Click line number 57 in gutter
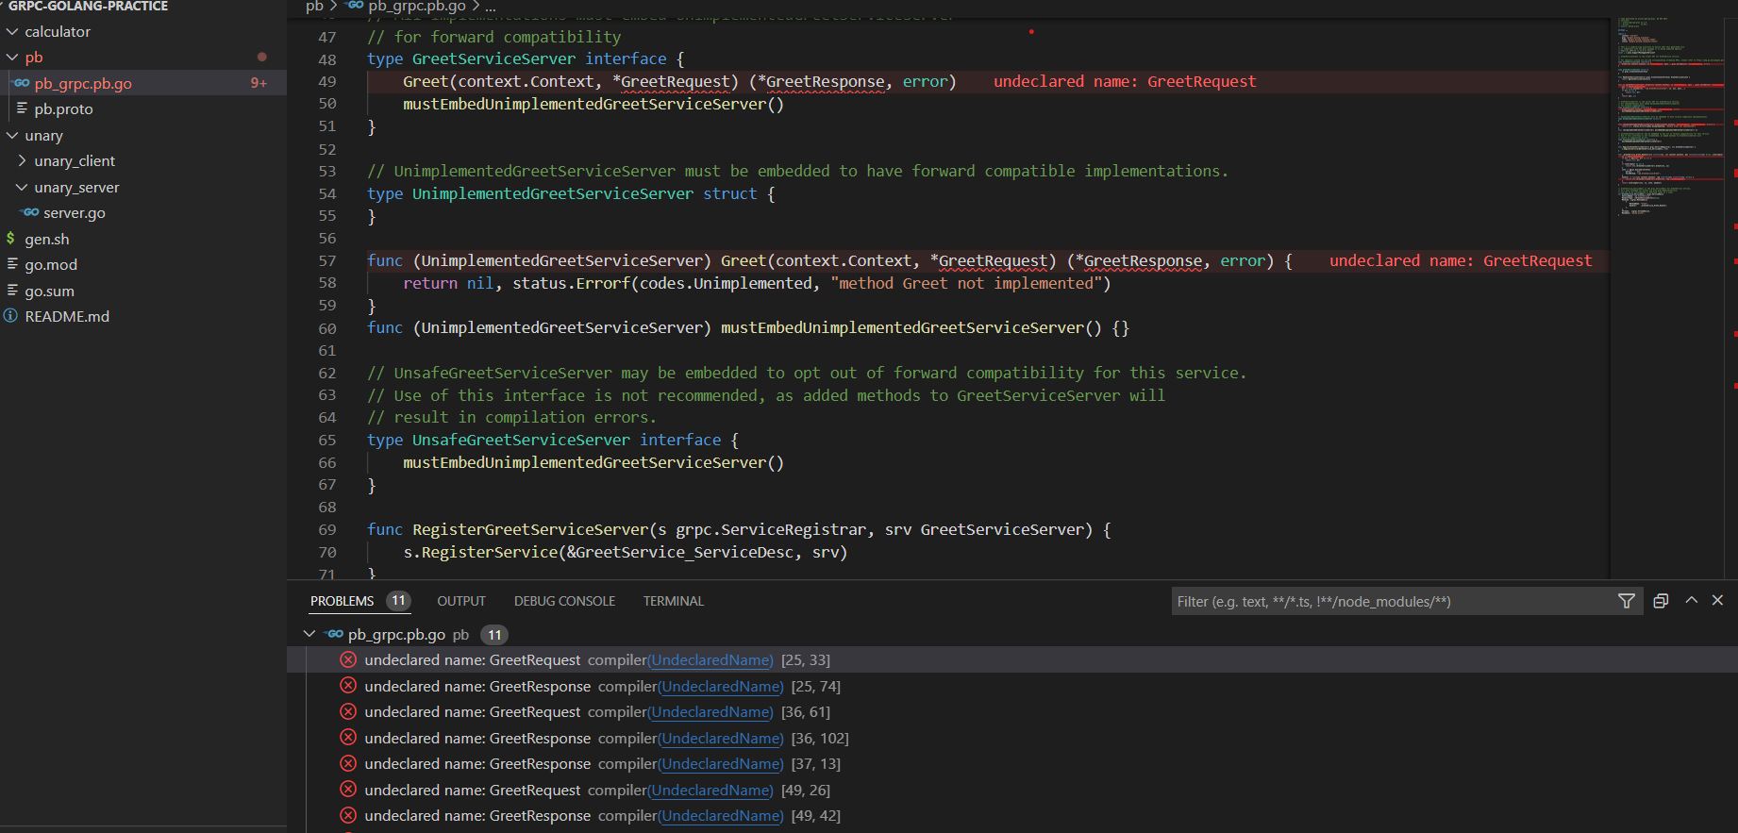1738x833 pixels. tap(327, 260)
